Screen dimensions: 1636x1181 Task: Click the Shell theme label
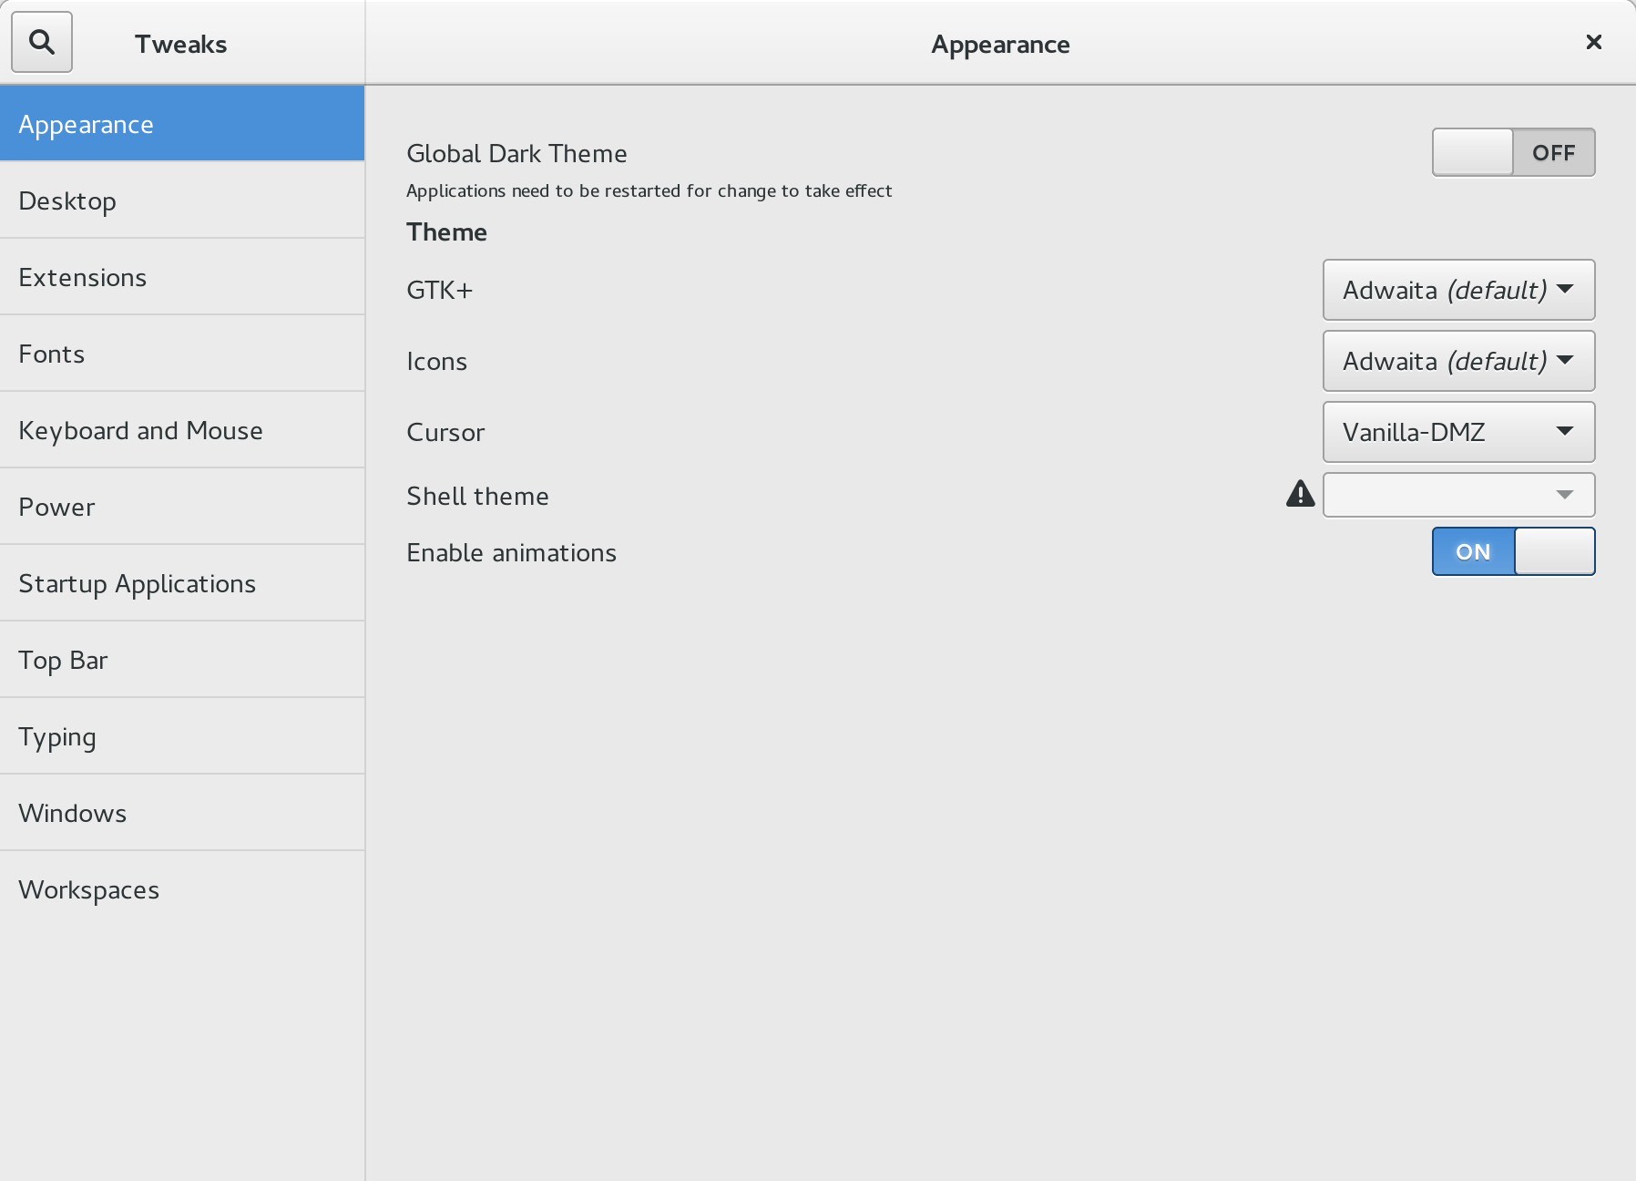tap(477, 496)
